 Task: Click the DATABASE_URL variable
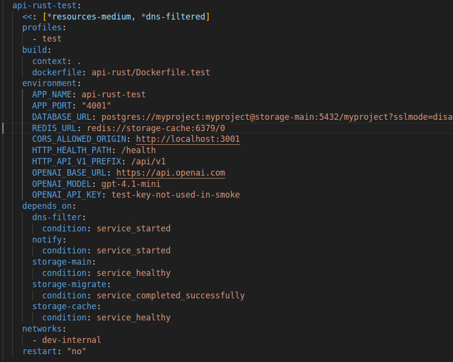62,117
